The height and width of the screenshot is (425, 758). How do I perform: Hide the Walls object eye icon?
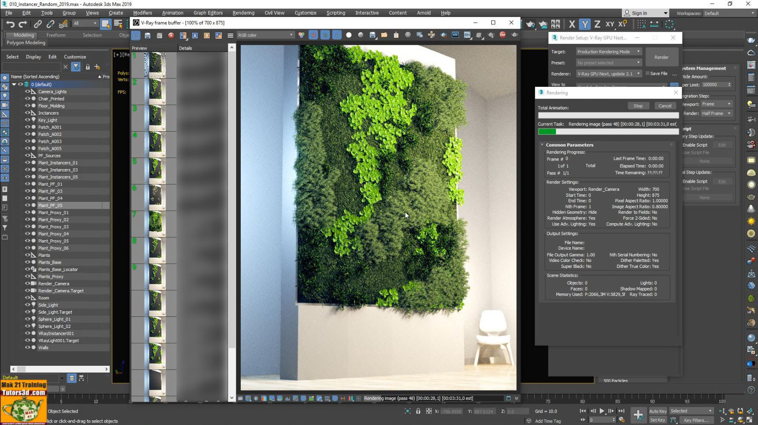[x=27, y=347]
